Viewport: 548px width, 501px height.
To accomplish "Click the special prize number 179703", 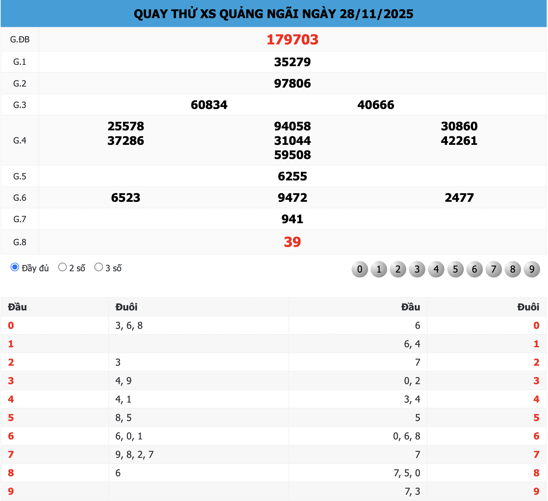I will click(292, 40).
